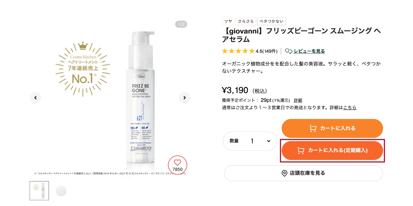Open the points 詳細 link
This screenshot has width=413, height=206.
[x=298, y=100]
